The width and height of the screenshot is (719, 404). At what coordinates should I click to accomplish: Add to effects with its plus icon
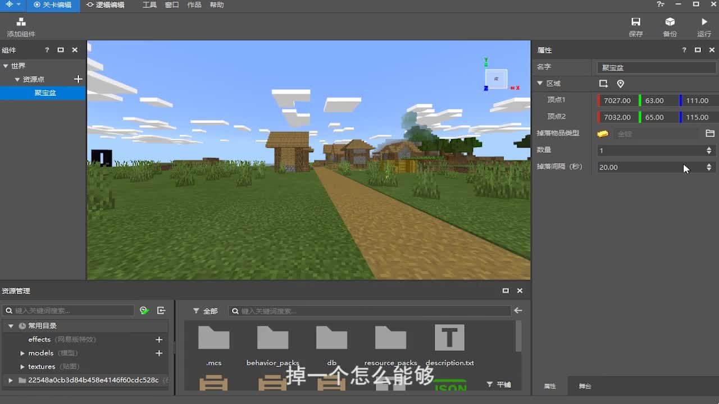[159, 339]
